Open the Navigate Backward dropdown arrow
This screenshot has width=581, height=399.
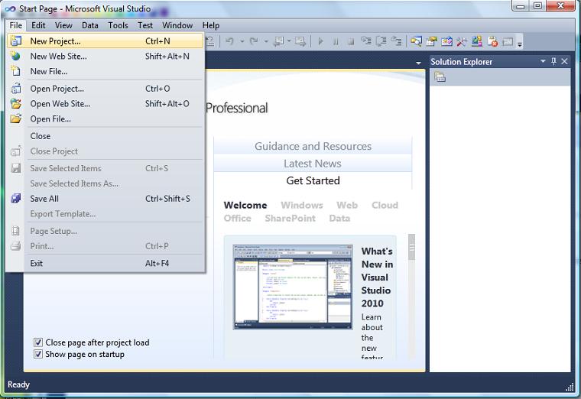pos(289,41)
